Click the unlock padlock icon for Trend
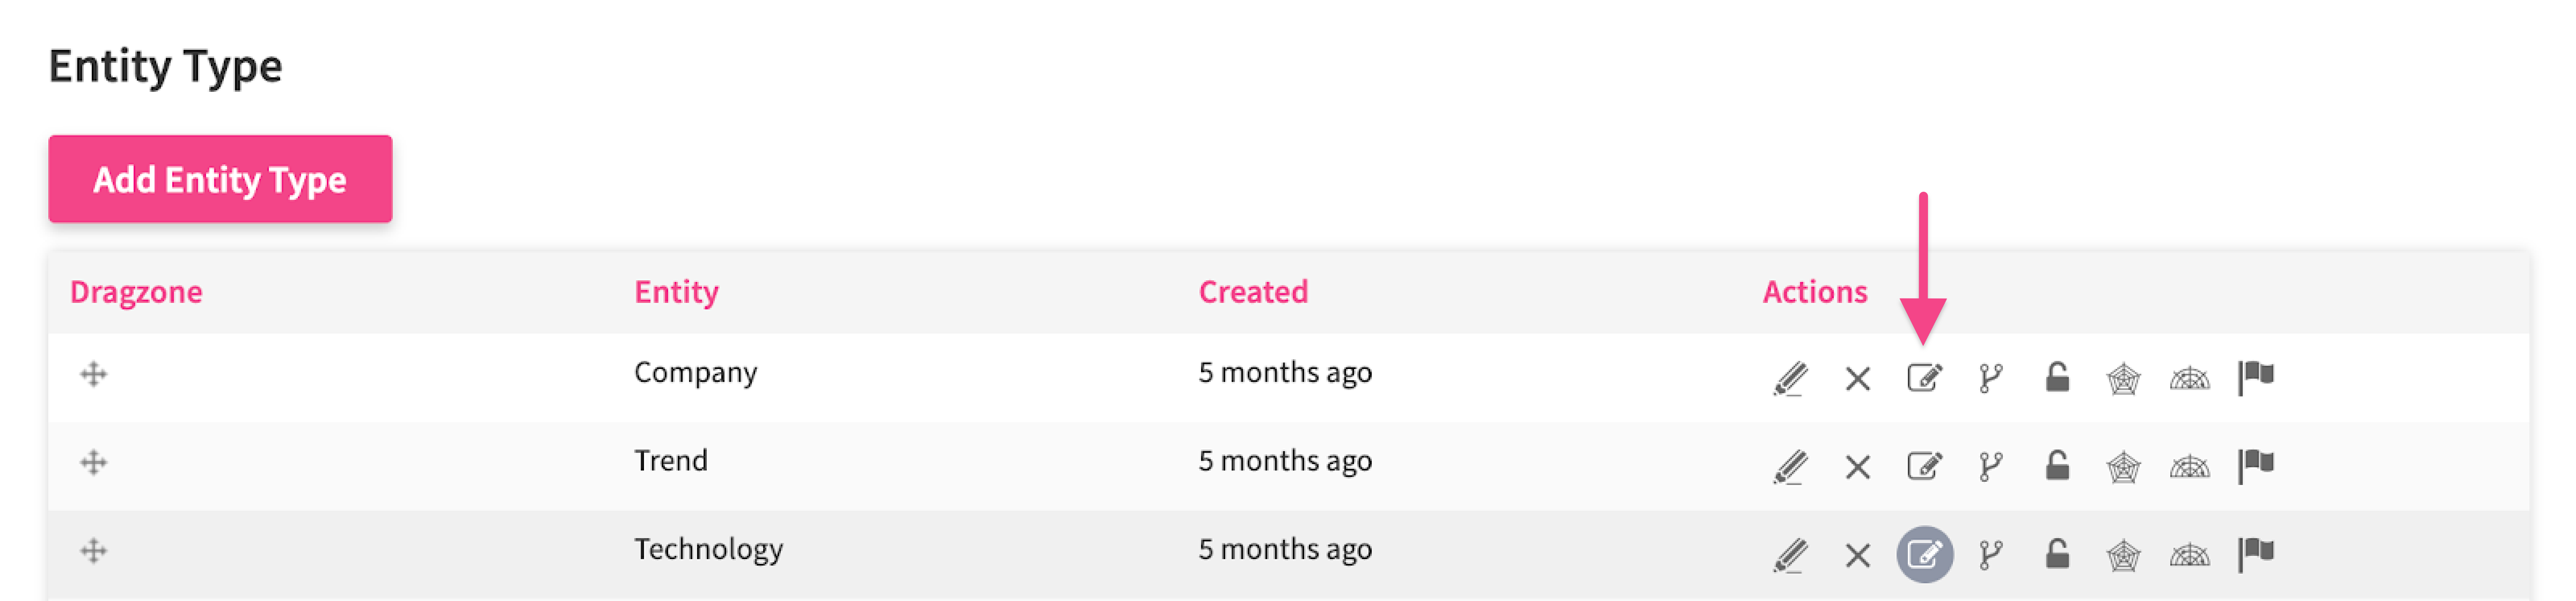Screen dimensions: 2576x601 click(2056, 465)
